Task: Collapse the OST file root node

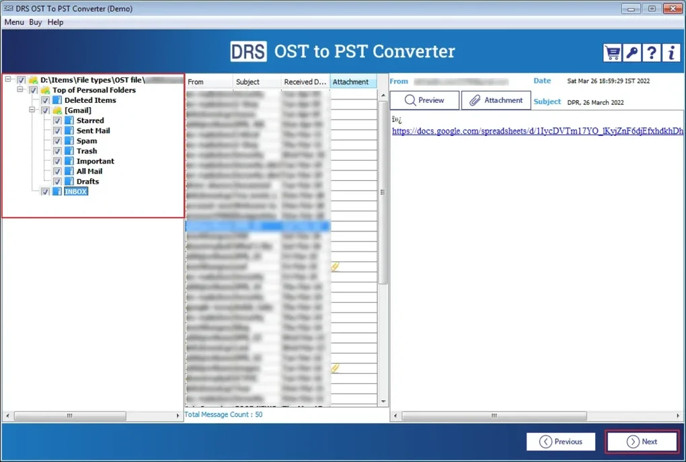Action: click(8, 79)
